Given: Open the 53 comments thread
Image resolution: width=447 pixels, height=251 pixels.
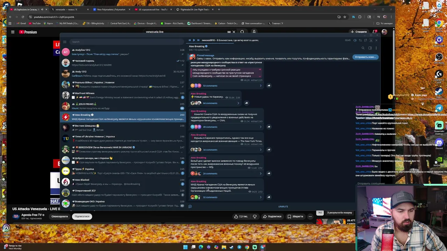Looking at the screenshot, I should [x=226, y=86].
